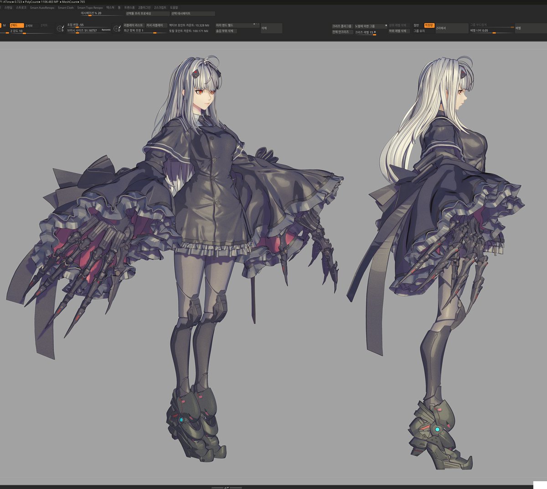
Task: Click the draw size D icon
Action: [x=117, y=29]
